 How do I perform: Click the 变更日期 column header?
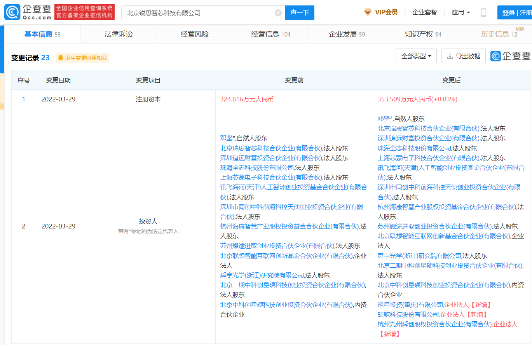[58, 80]
